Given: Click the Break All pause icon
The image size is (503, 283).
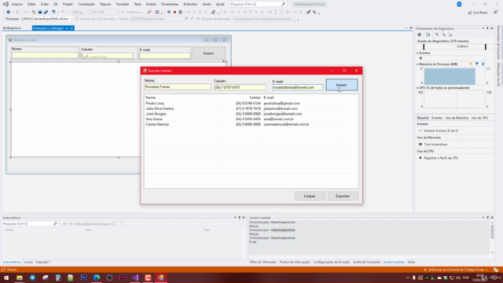Looking at the screenshot, I should pos(169,13).
